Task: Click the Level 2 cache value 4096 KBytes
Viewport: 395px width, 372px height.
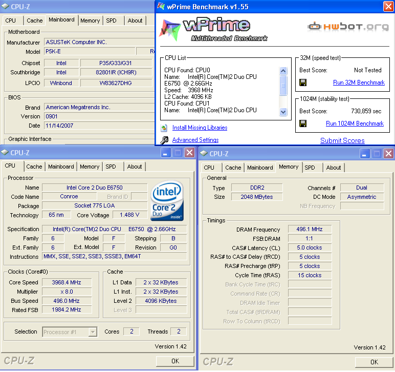Action: (161, 301)
